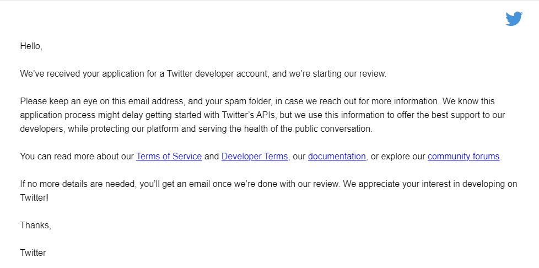
Task: Click the sentence starting 'We've received your application'
Action: click(203, 74)
